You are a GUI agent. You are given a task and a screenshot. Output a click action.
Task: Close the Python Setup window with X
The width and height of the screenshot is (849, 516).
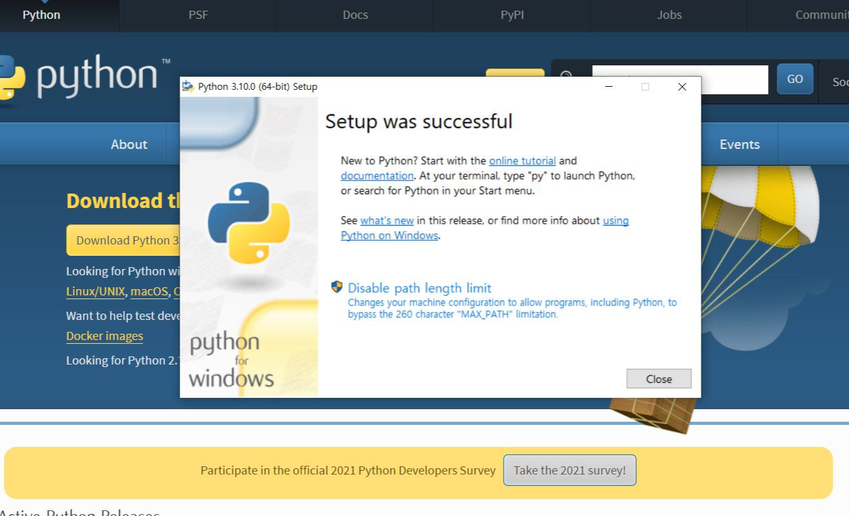coord(682,87)
